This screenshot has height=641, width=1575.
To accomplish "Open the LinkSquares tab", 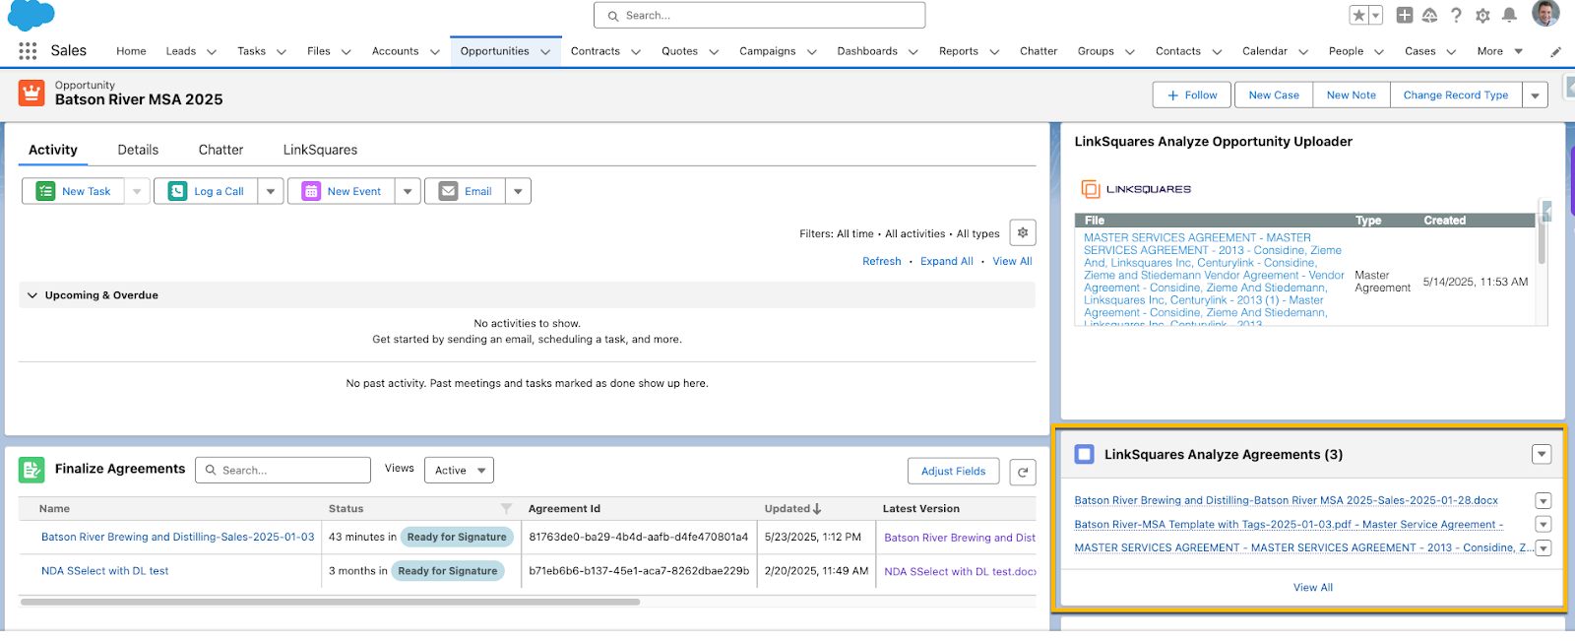I will coord(320,150).
